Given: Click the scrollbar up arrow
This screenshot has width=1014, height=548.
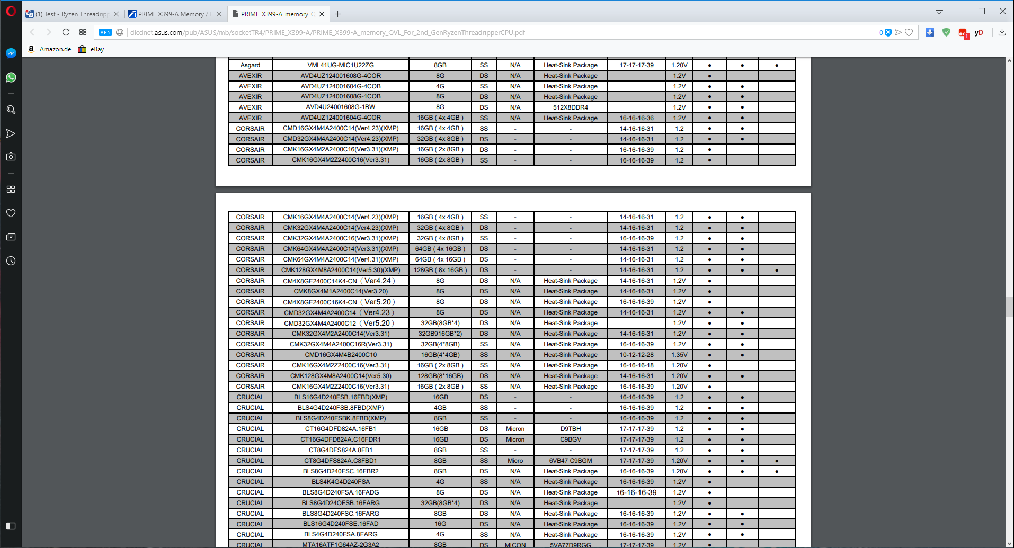Looking at the screenshot, I should coord(1009,61).
